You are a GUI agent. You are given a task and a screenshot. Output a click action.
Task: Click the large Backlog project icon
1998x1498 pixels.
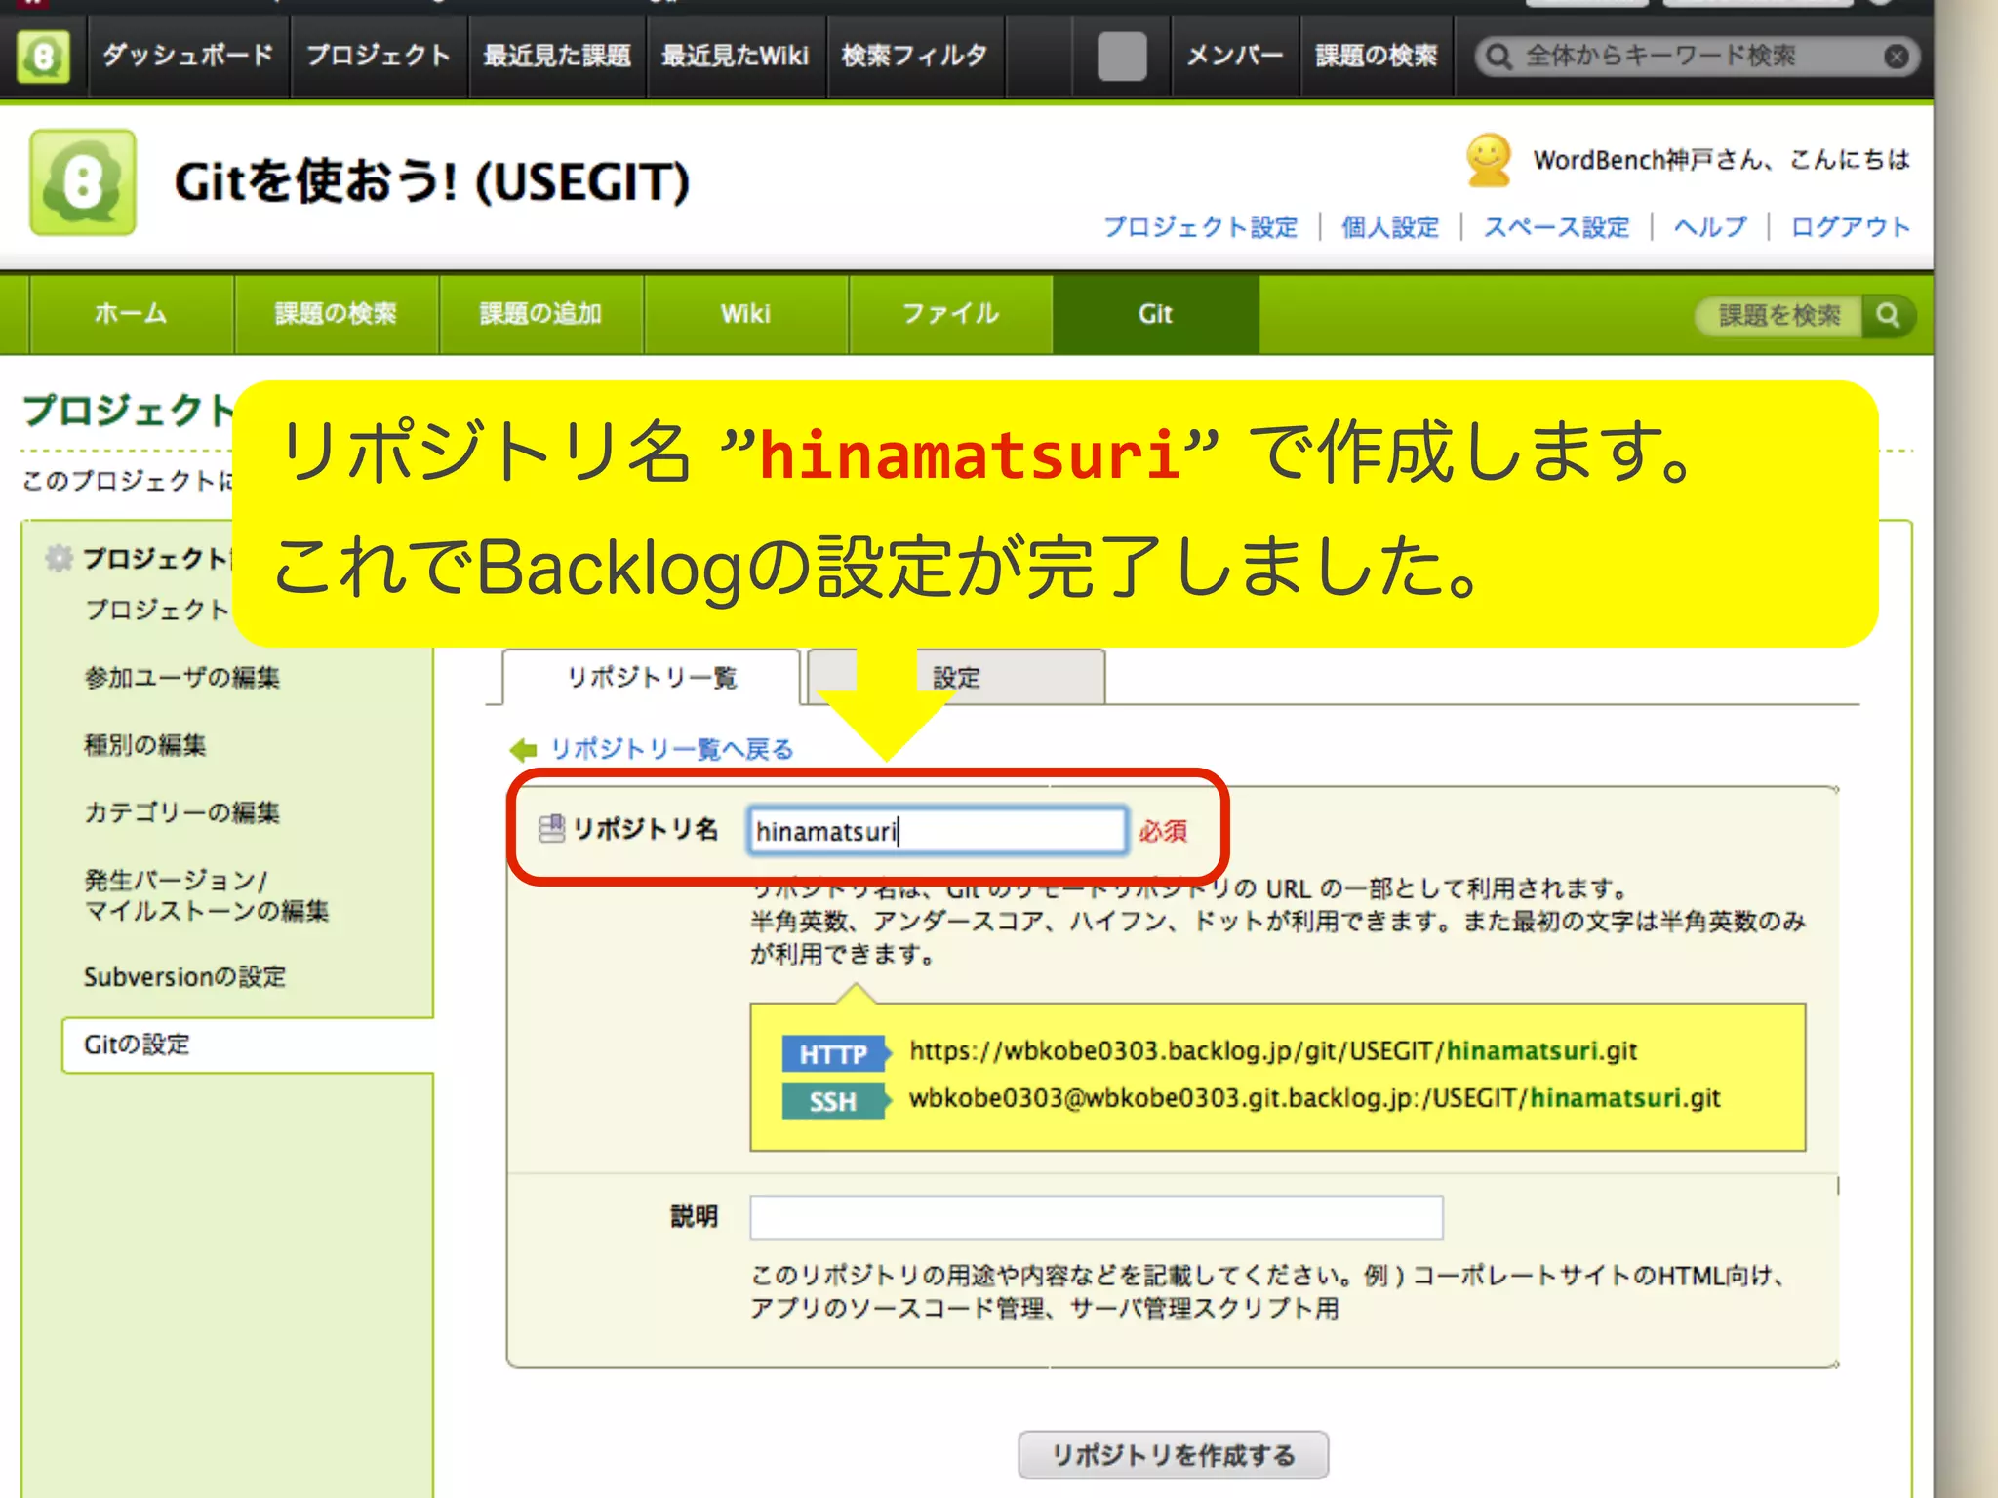click(x=83, y=182)
